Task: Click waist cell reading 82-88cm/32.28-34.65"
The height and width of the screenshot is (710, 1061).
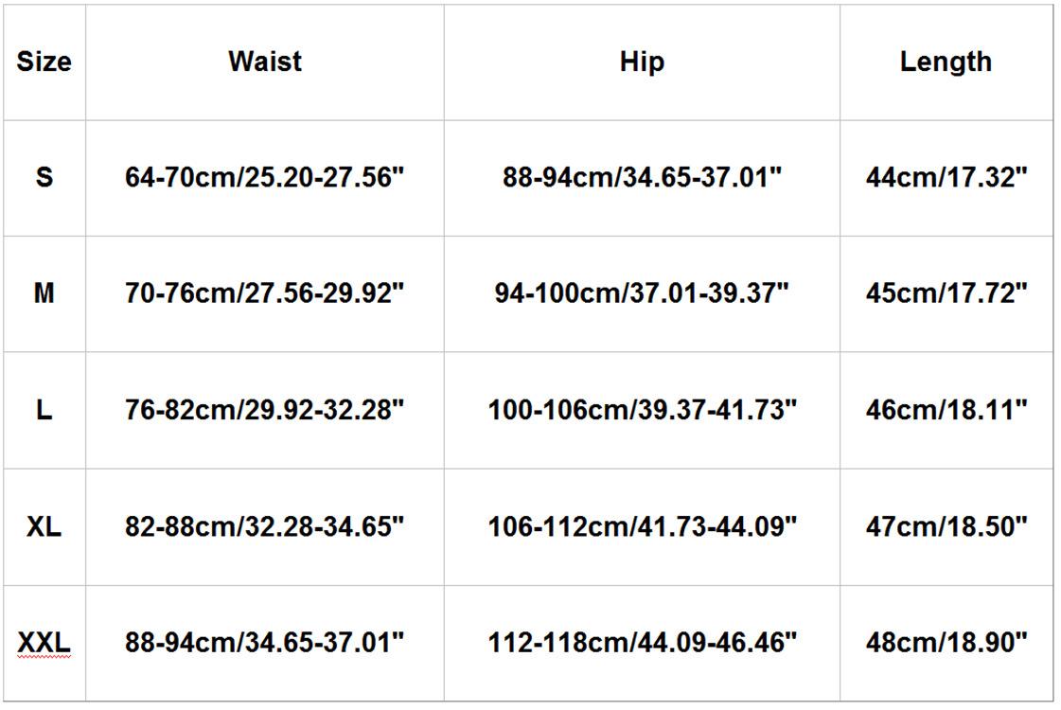Action: [x=264, y=526]
